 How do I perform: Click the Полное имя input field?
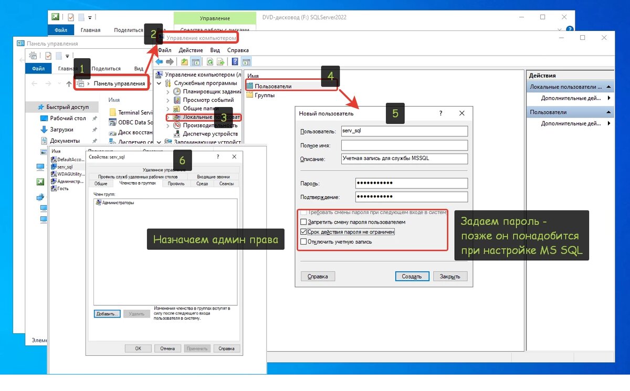click(x=403, y=145)
